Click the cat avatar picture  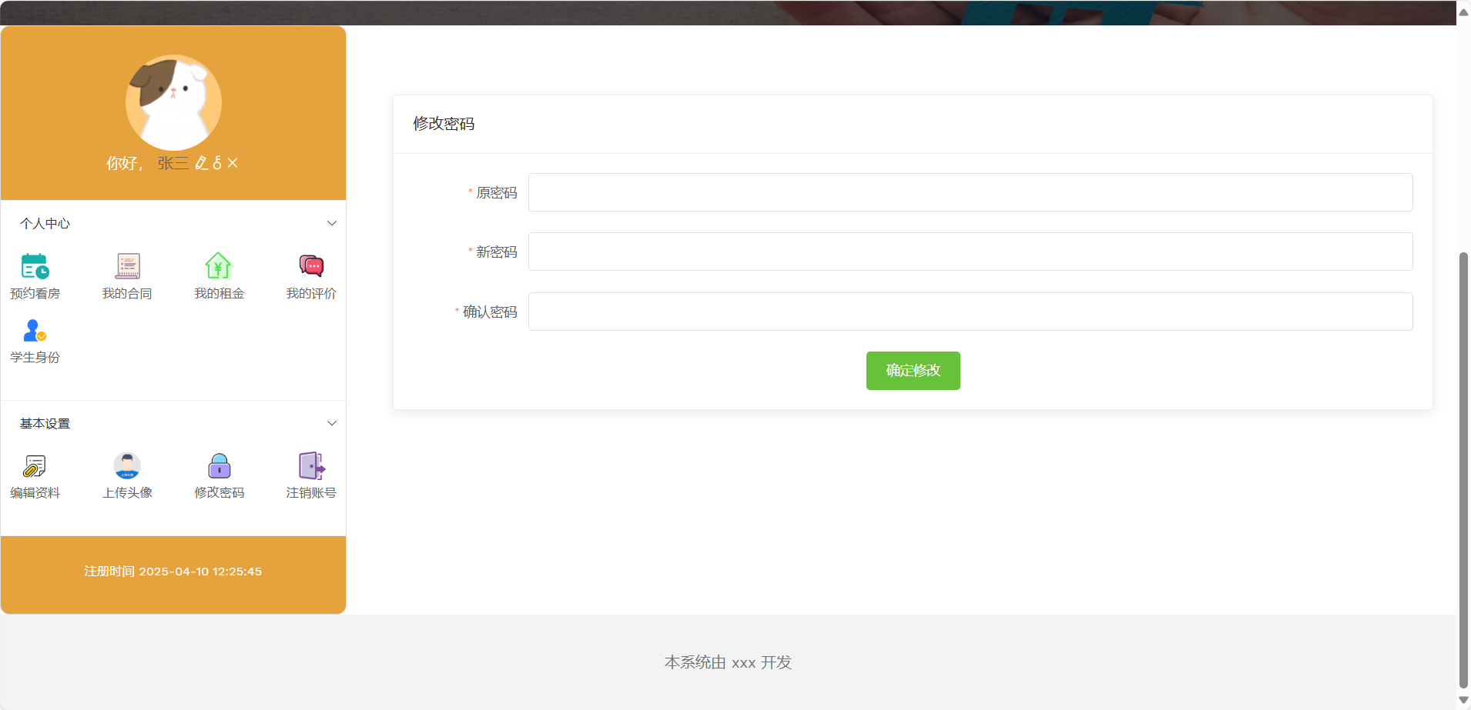[x=173, y=102]
